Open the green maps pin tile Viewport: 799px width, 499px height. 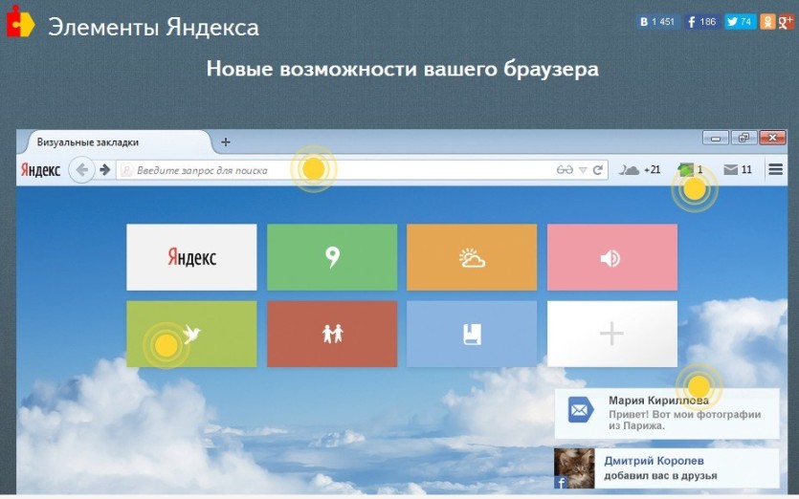(x=332, y=257)
